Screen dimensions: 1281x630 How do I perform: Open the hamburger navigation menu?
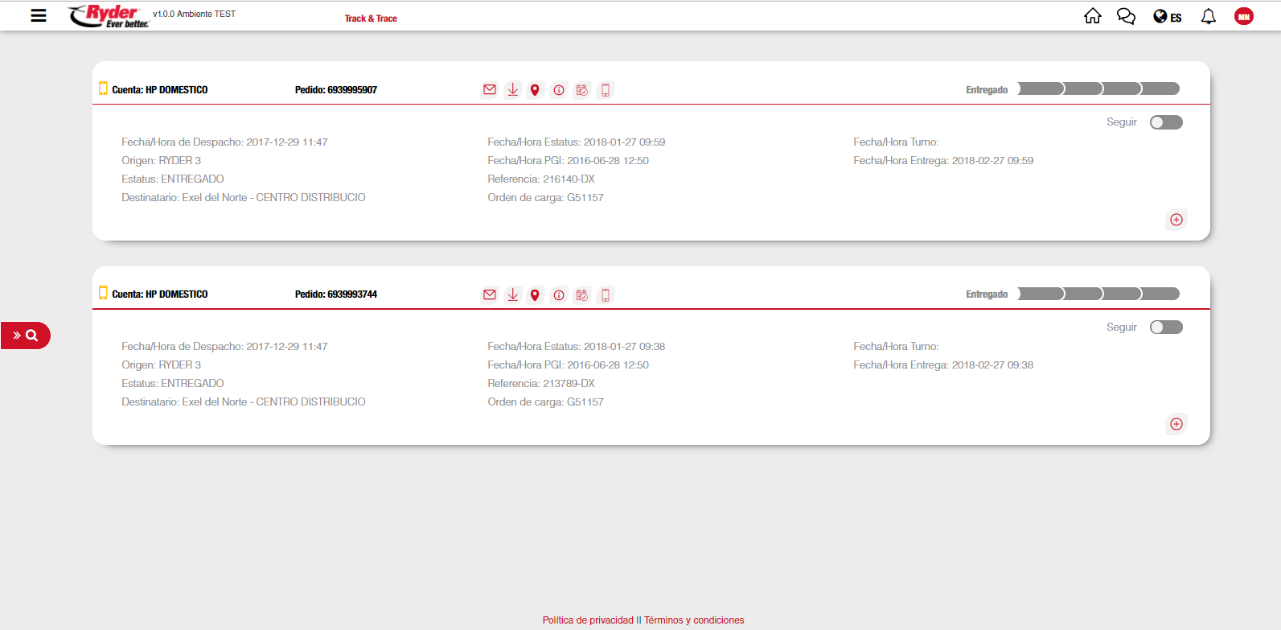tap(38, 15)
